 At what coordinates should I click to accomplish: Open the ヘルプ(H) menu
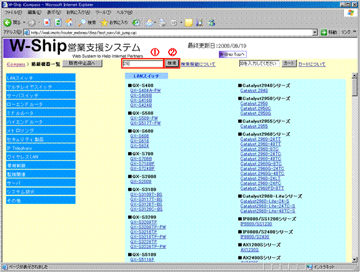pyautogui.click(x=124, y=12)
